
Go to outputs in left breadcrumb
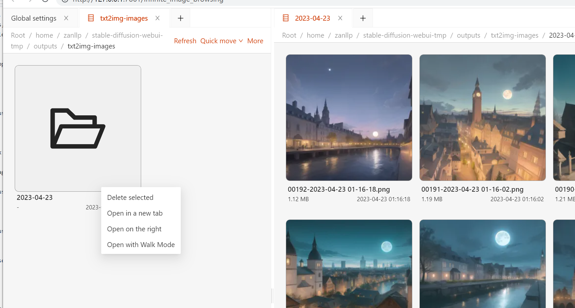[45, 46]
